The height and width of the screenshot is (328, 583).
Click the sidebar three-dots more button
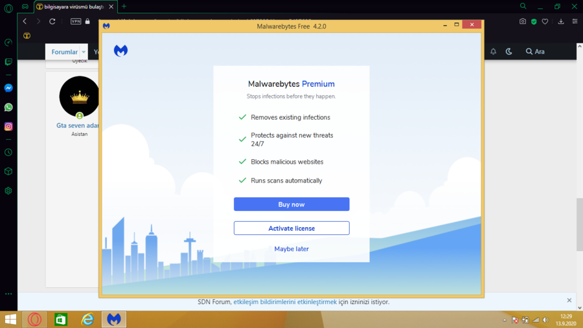click(8, 294)
